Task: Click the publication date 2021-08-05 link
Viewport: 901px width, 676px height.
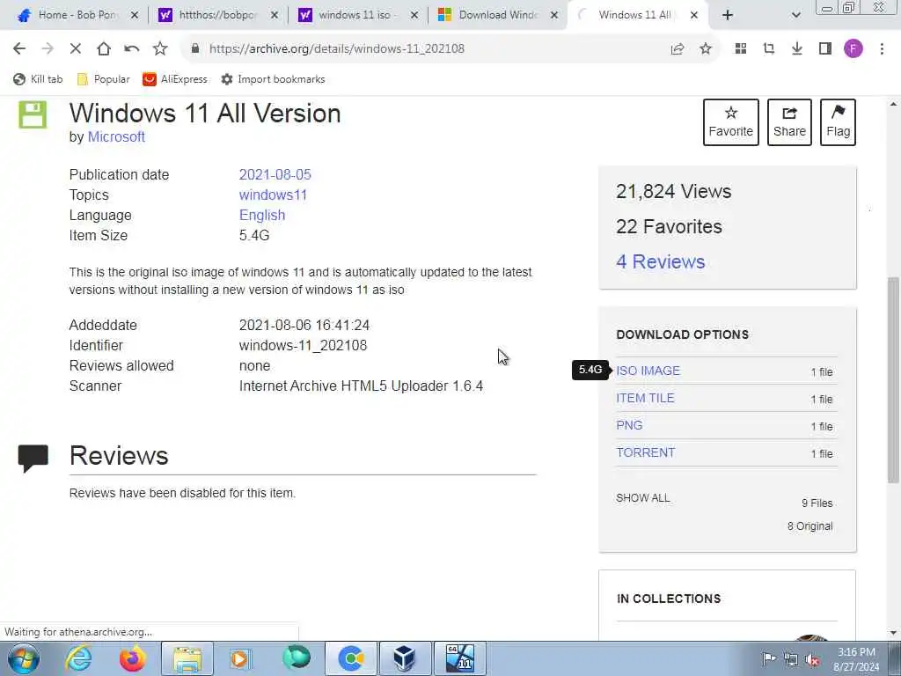Action: click(x=275, y=175)
